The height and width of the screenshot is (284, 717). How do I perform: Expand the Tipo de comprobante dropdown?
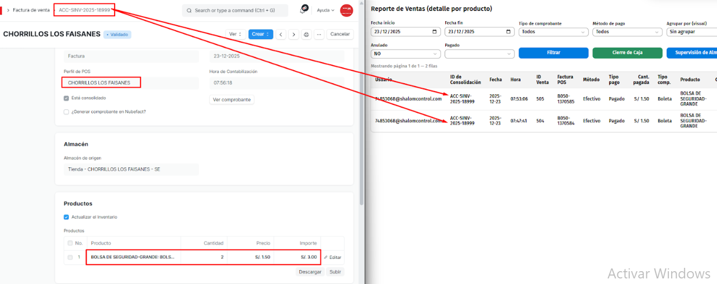(553, 32)
